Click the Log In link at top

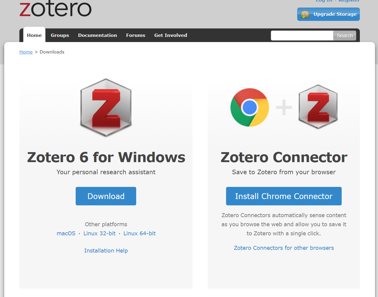[x=324, y=1]
